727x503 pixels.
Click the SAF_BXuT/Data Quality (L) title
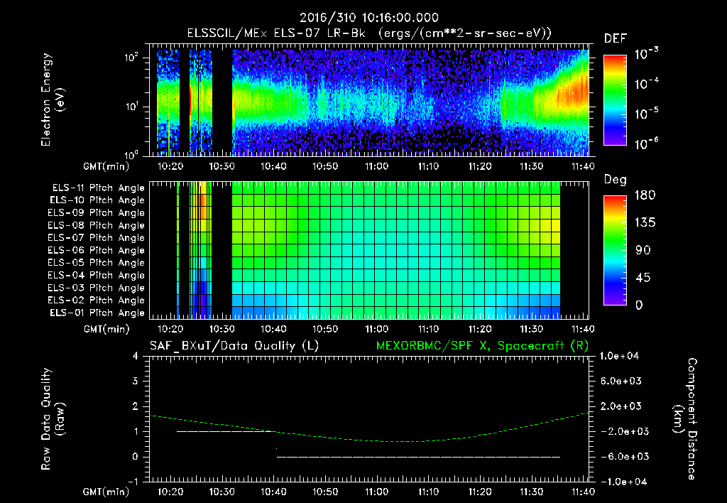[x=234, y=346]
